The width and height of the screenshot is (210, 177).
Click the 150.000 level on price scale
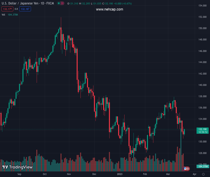click(202, 28)
